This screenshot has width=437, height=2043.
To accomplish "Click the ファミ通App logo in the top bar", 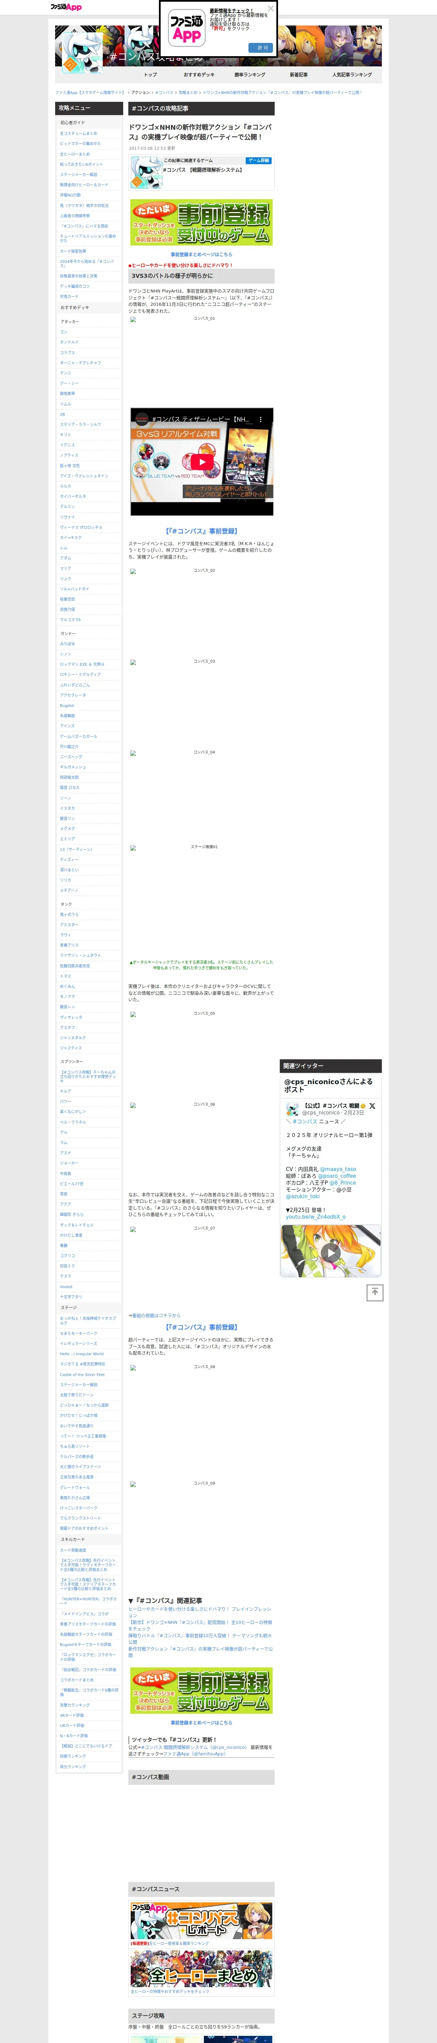I will click(66, 7).
